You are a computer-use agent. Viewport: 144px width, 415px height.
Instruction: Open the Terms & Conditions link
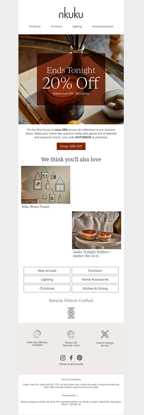pyautogui.click(x=71, y=379)
